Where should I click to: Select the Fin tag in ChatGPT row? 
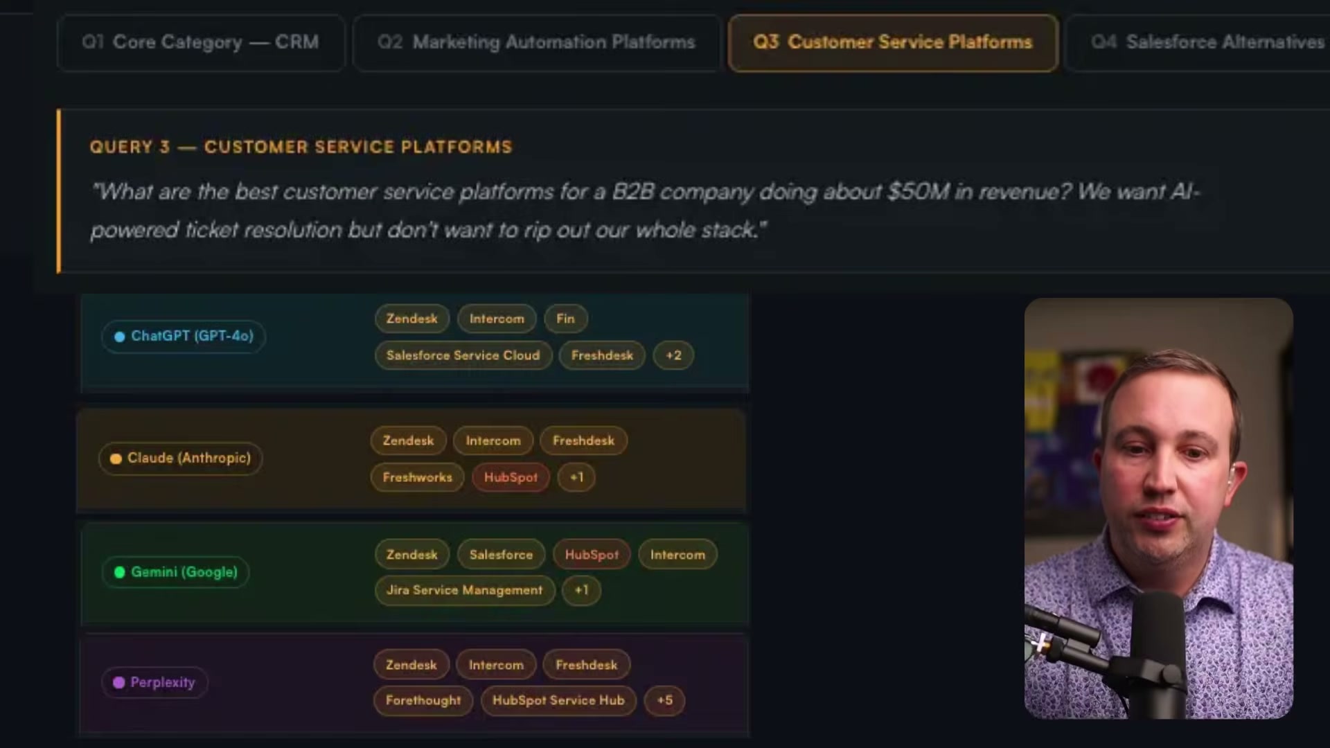click(x=565, y=319)
